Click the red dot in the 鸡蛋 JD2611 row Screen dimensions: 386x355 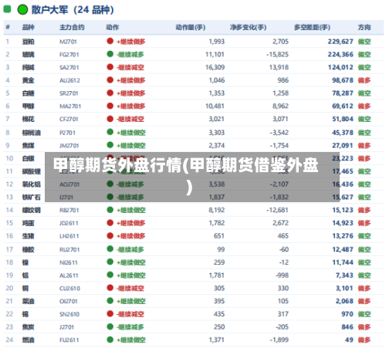(x=110, y=222)
